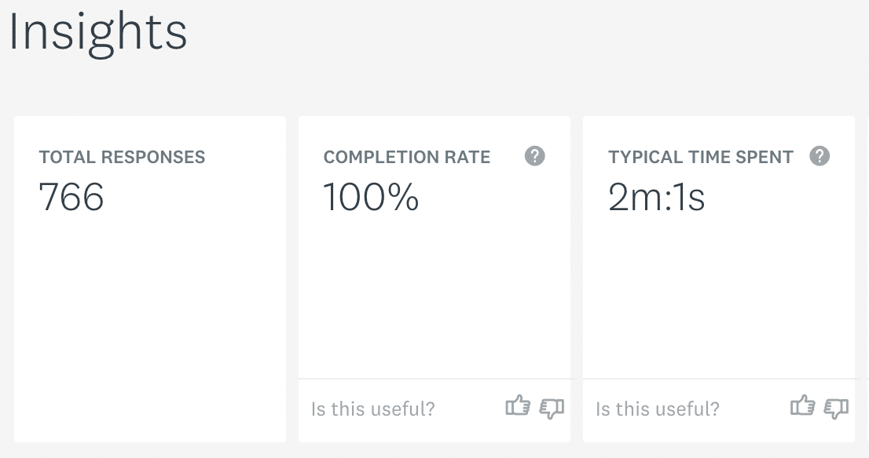
Task: Select the Total Responses label
Action: [x=122, y=157]
